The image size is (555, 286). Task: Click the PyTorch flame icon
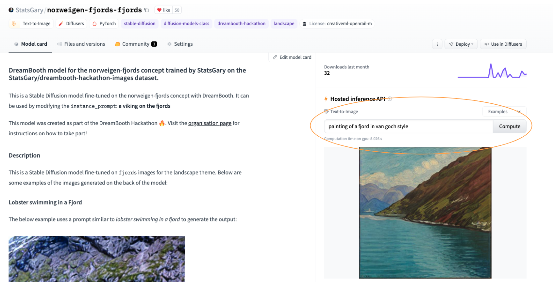(94, 23)
